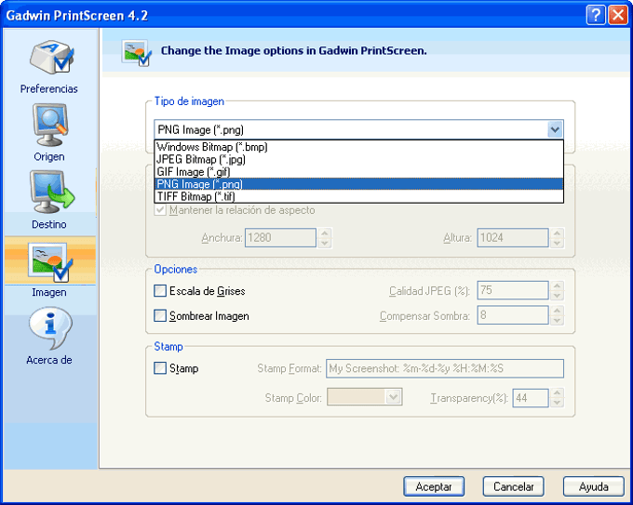Select the Imagen section icon

[50, 262]
